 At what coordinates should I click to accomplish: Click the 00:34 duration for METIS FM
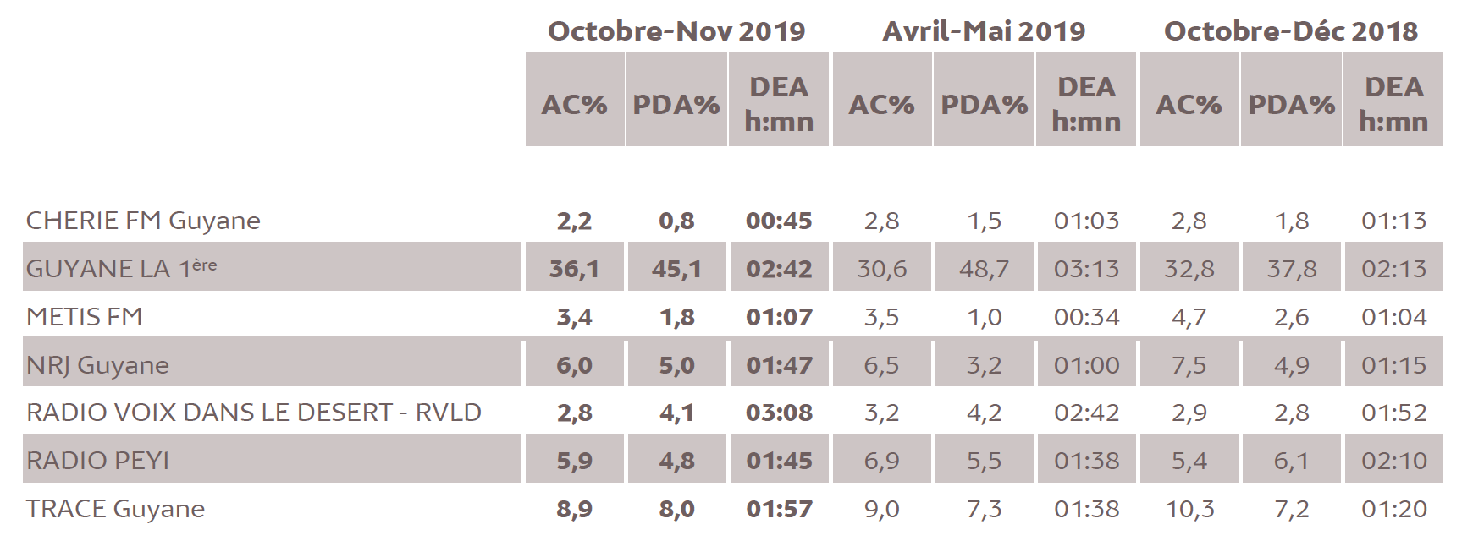click(x=1086, y=317)
